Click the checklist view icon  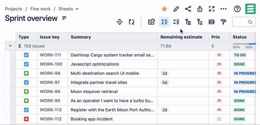176,22
